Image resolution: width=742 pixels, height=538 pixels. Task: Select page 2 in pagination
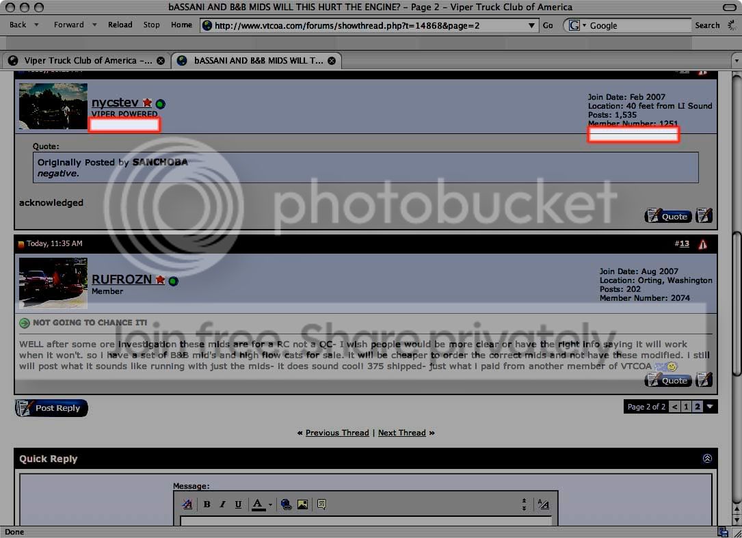coord(698,407)
